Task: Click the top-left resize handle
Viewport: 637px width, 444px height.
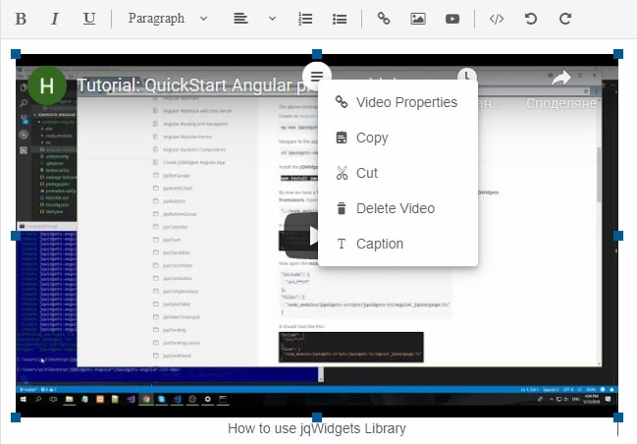Action: (x=16, y=54)
